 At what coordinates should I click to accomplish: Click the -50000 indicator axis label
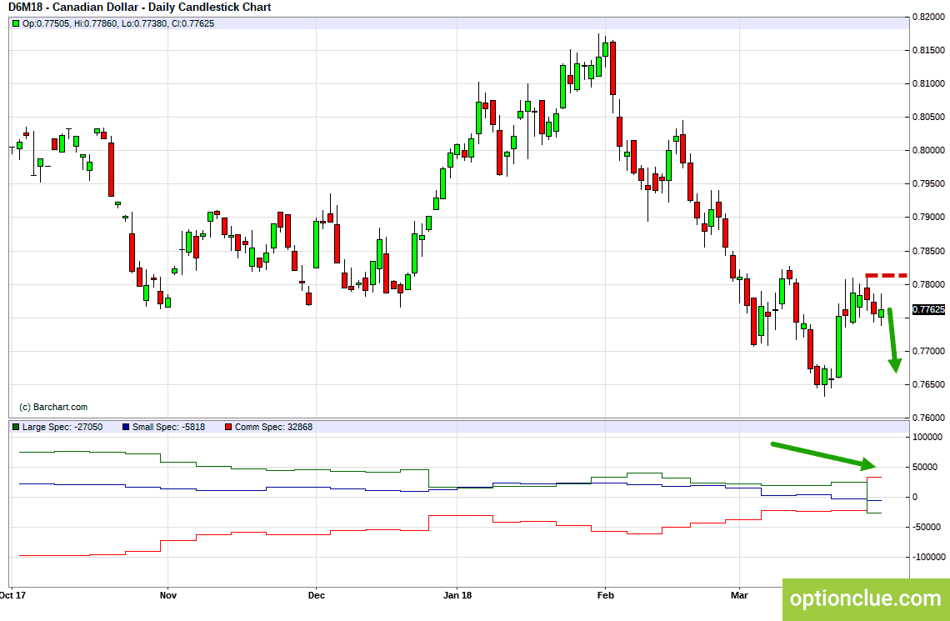point(927,527)
